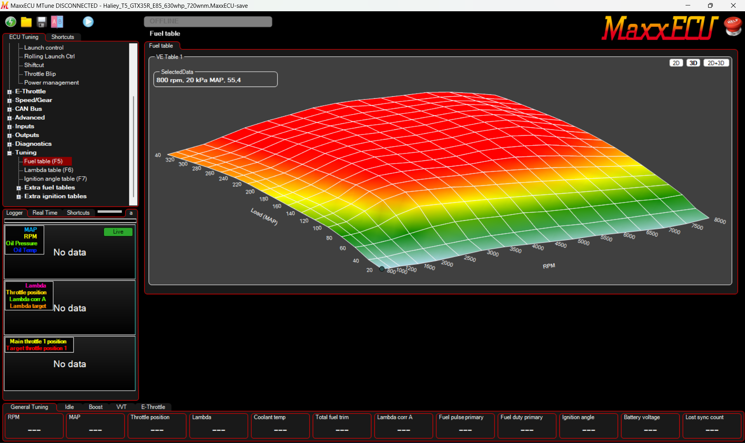The width and height of the screenshot is (745, 443).
Task: Click the Total fuel trim gauge
Action: click(x=342, y=426)
